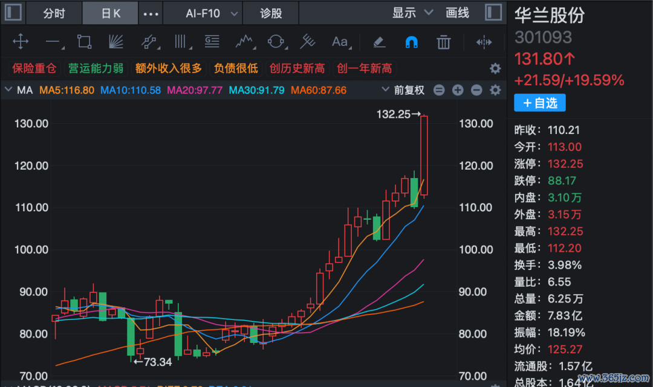Toggle the blue magnet snap tool
This screenshot has height=387, width=653.
[412, 42]
